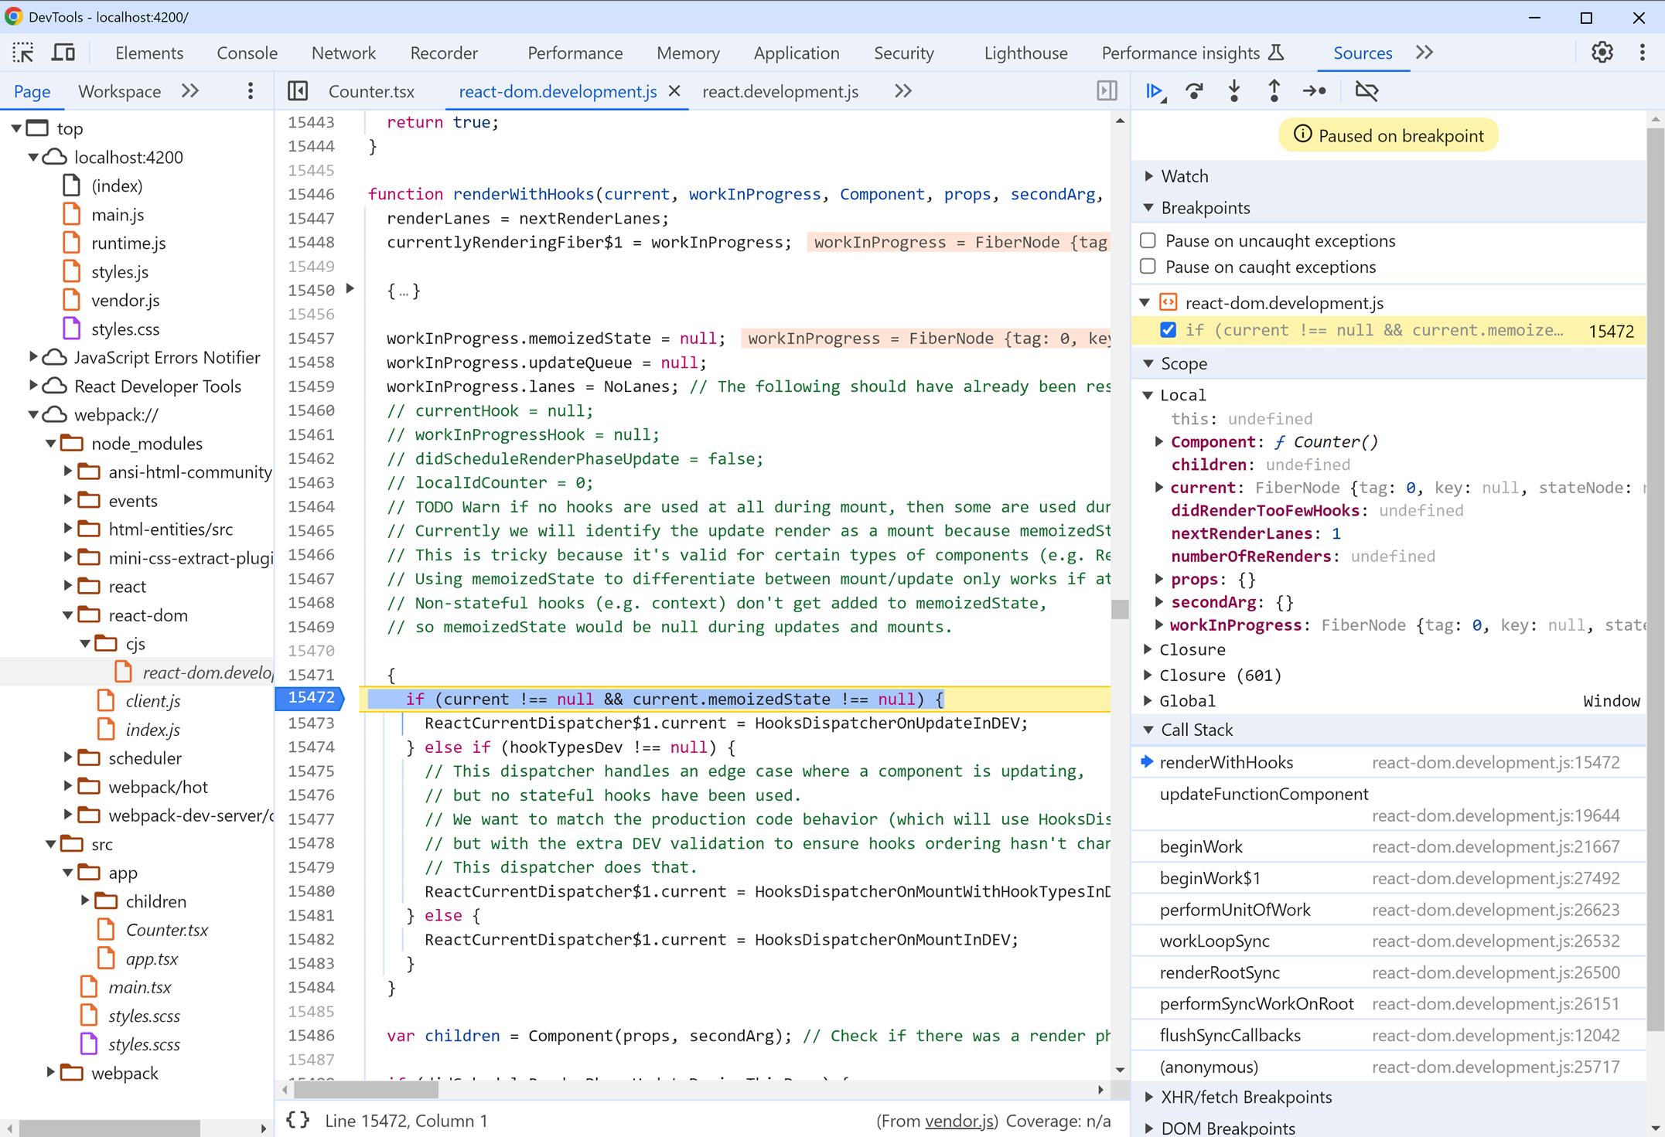Click the Paused on breakpoint banner
The height and width of the screenshot is (1137, 1665).
click(x=1388, y=135)
